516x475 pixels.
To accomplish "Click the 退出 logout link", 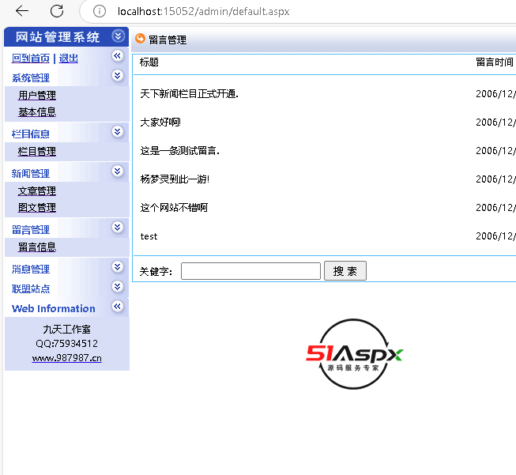I will point(69,58).
